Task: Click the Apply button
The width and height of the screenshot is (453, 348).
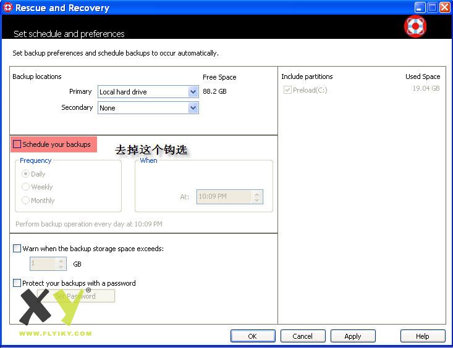Action: coord(353,336)
